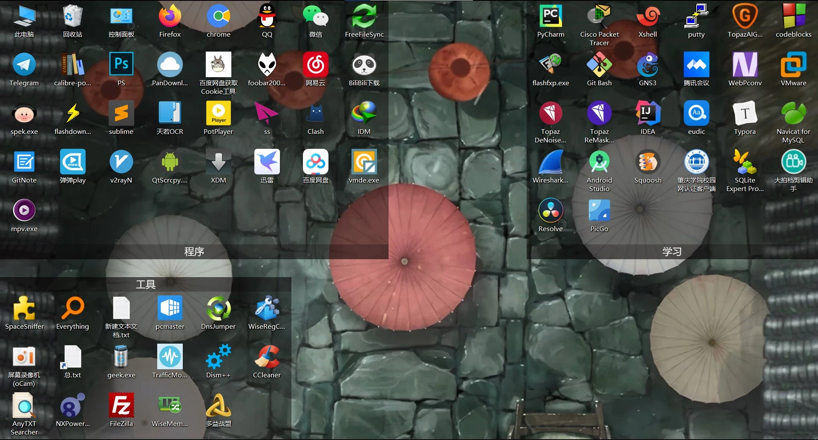818x440 pixels.
Task: Open the Telegram shortcut
Action: (x=24, y=65)
